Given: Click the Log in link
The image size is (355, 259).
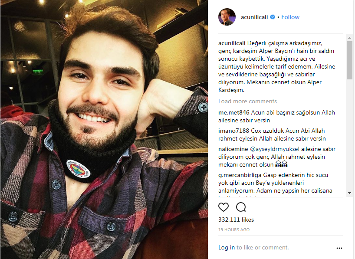Looking at the screenshot, I should tap(227, 247).
